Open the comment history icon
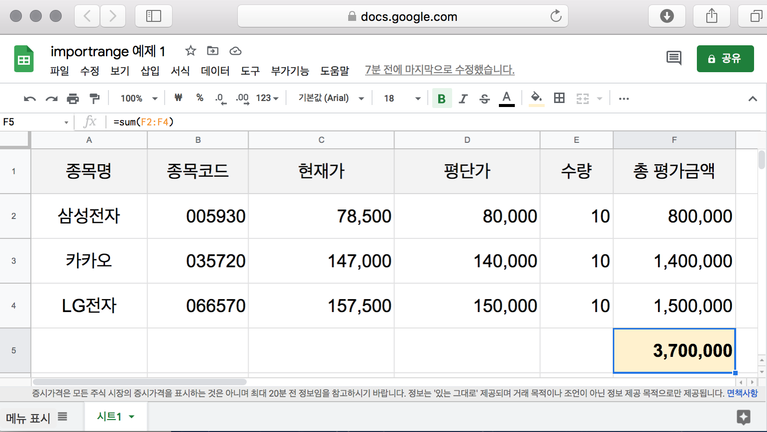Viewport: 767px width, 432px height. point(674,58)
